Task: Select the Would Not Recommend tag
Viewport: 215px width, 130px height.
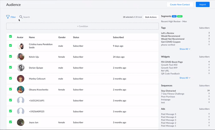Action: click(x=173, y=39)
